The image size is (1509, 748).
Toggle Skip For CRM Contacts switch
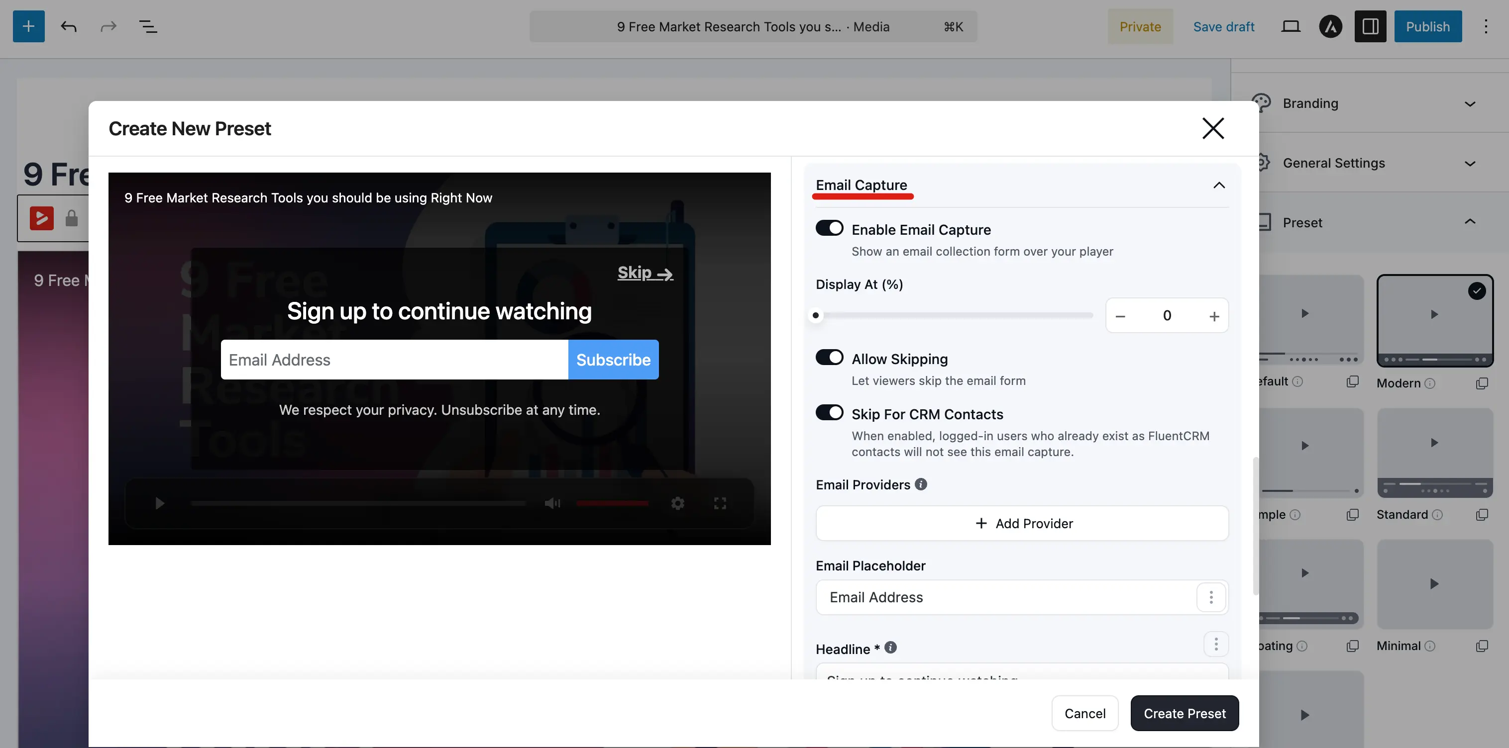coord(830,413)
